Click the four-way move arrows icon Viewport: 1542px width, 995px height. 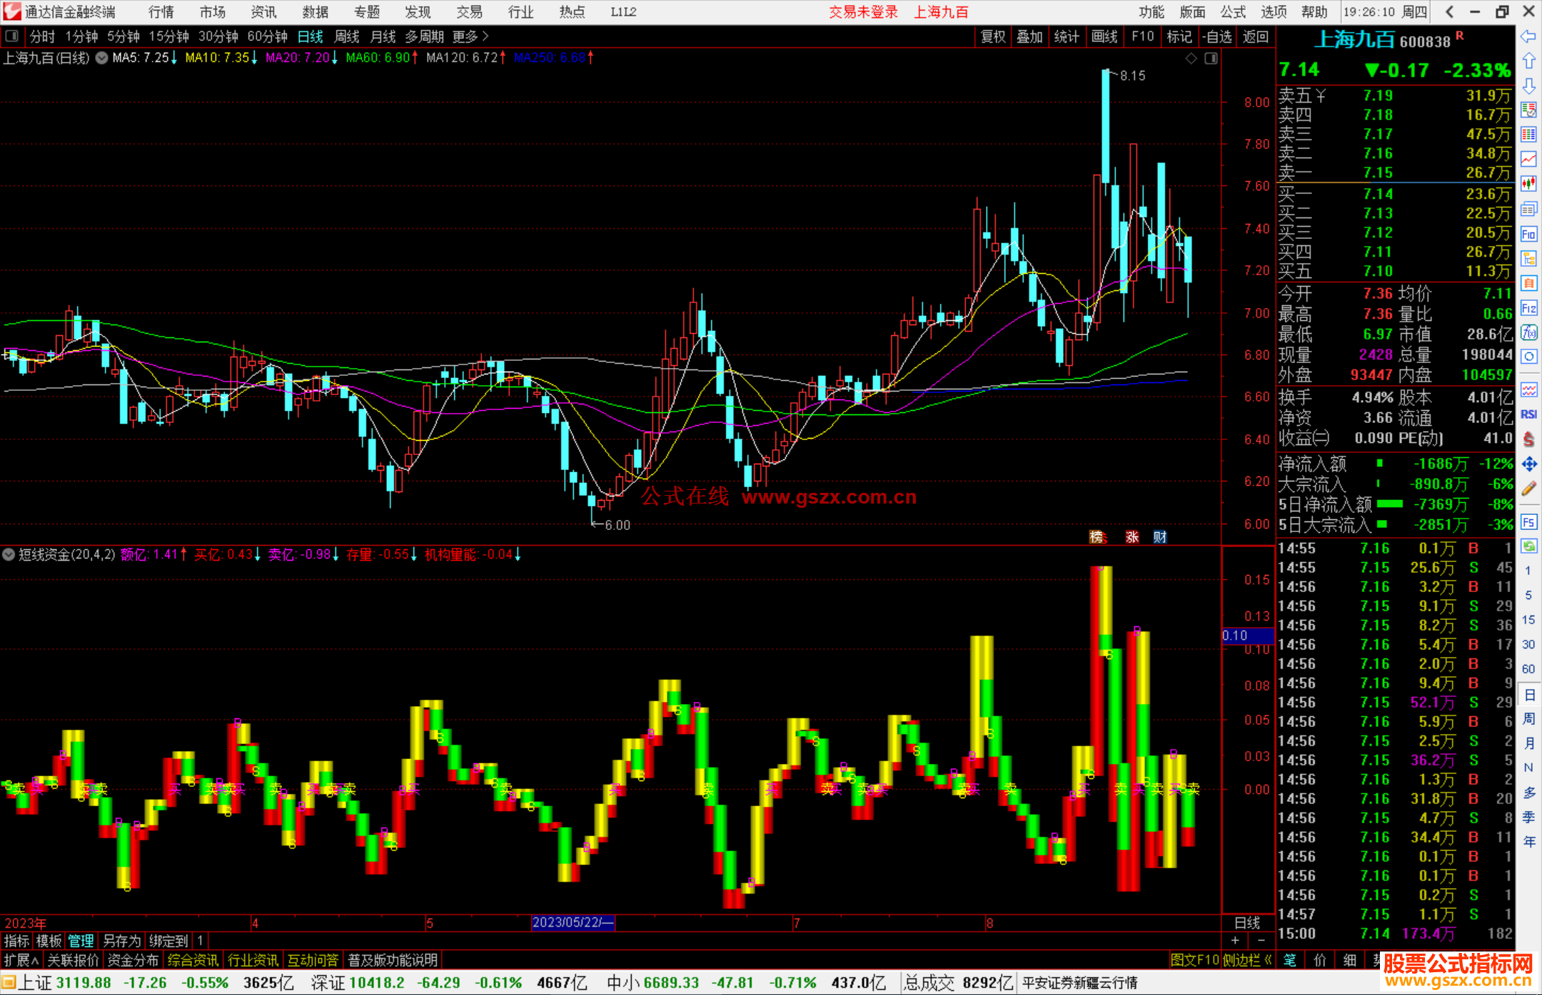1528,464
